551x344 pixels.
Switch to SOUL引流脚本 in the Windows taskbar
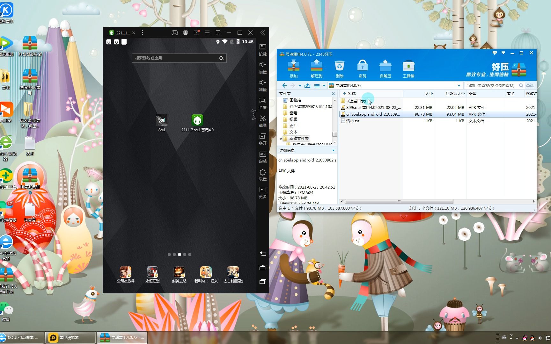pyautogui.click(x=22, y=338)
